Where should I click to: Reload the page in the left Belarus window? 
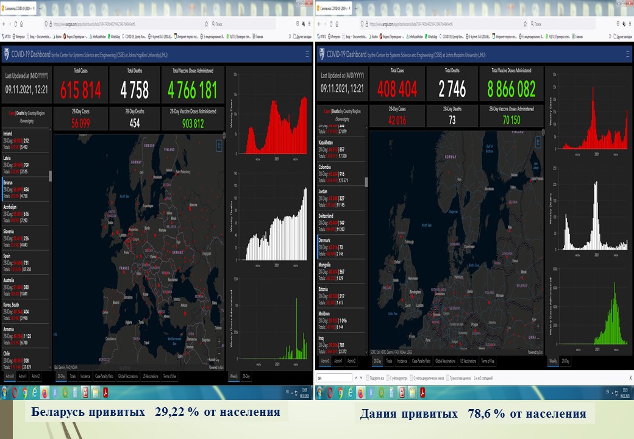pyautogui.click(x=16, y=24)
